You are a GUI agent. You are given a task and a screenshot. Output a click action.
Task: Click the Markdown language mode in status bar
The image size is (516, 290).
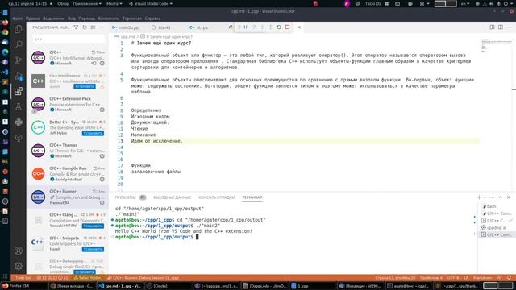pos(482,277)
